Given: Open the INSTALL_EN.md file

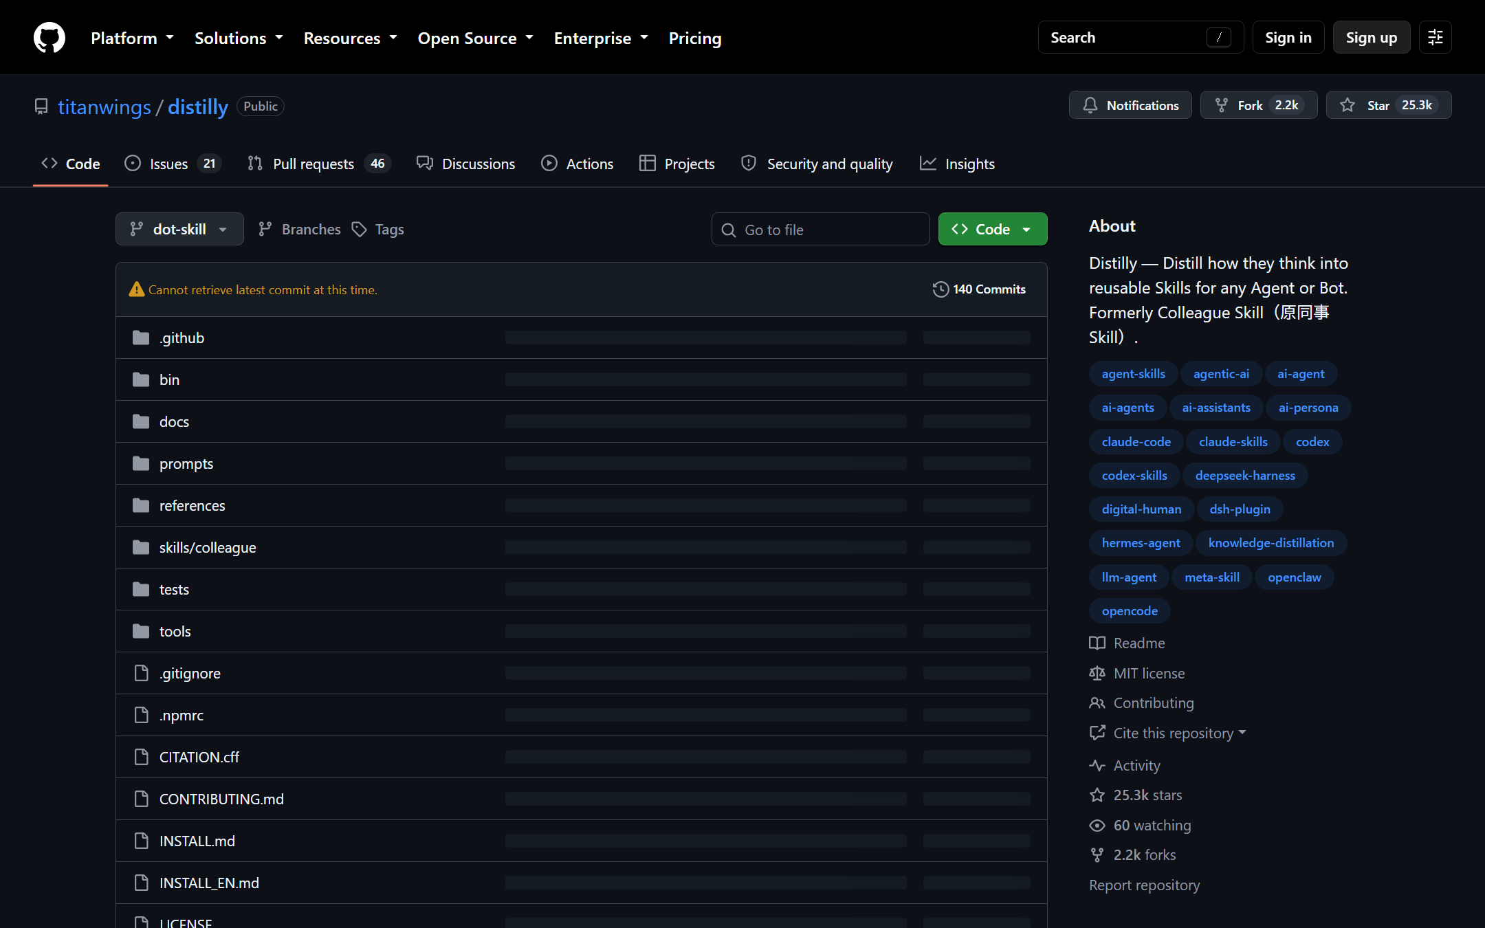Looking at the screenshot, I should [209, 883].
